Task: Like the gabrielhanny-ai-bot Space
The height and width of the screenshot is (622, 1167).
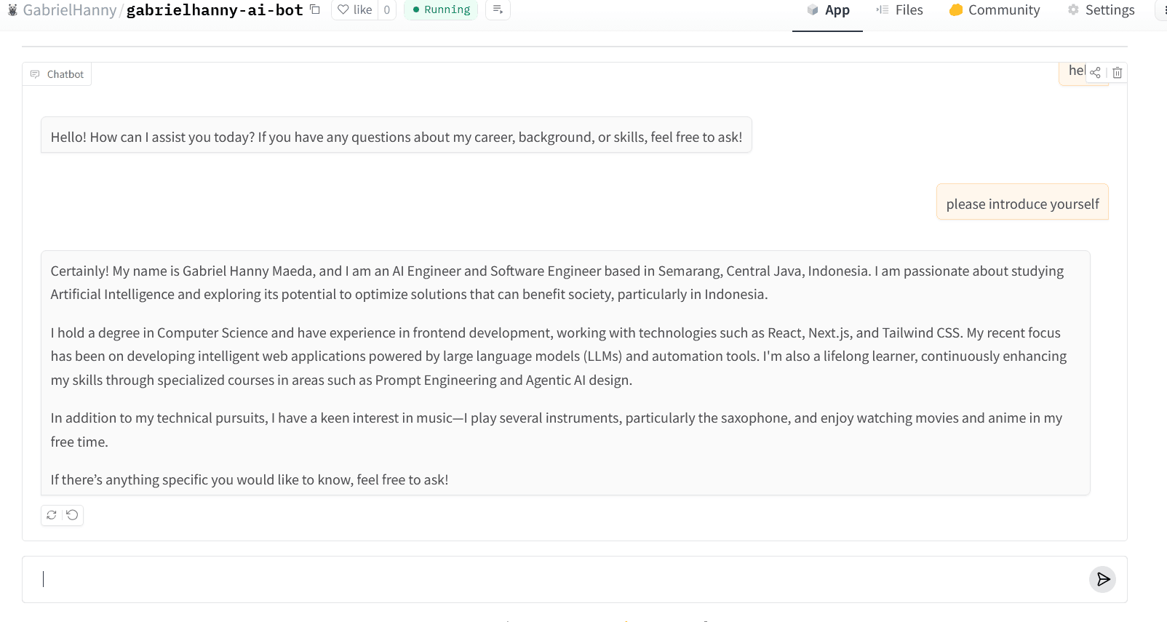Action: point(355,9)
